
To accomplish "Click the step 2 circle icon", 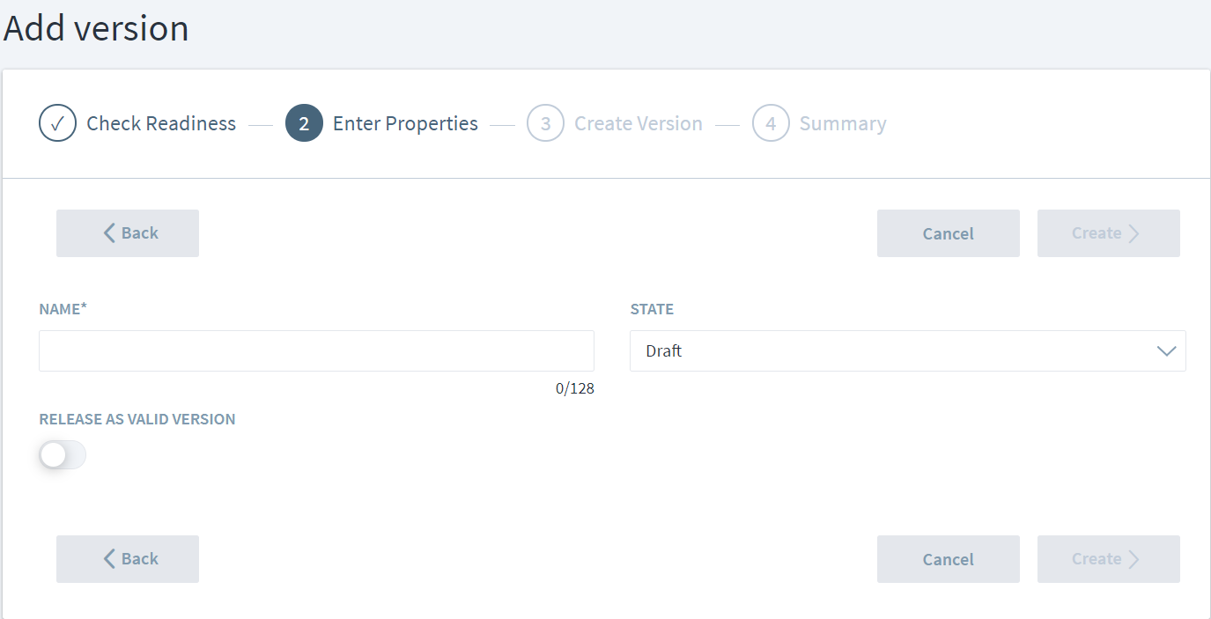I will click(304, 123).
